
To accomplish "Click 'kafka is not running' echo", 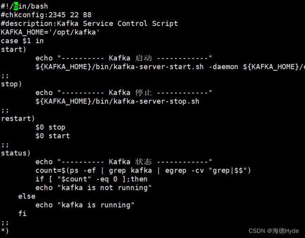I will 93,188.
